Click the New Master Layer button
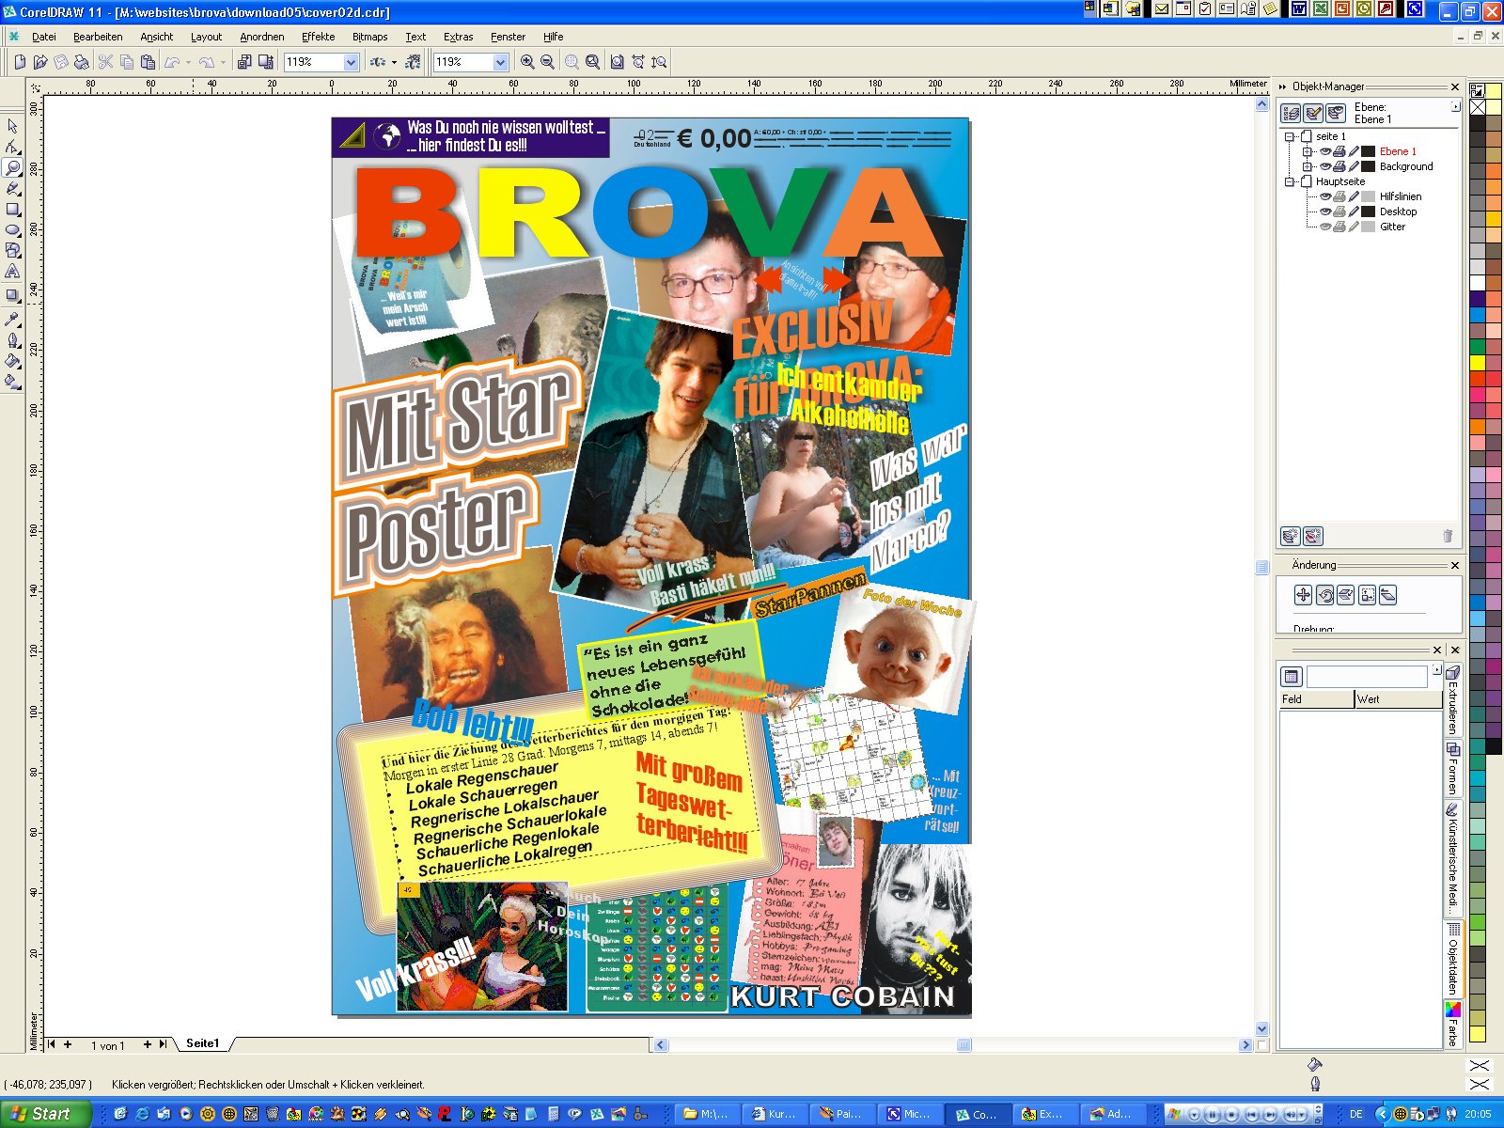Image resolution: width=1504 pixels, height=1128 pixels. [x=1314, y=537]
